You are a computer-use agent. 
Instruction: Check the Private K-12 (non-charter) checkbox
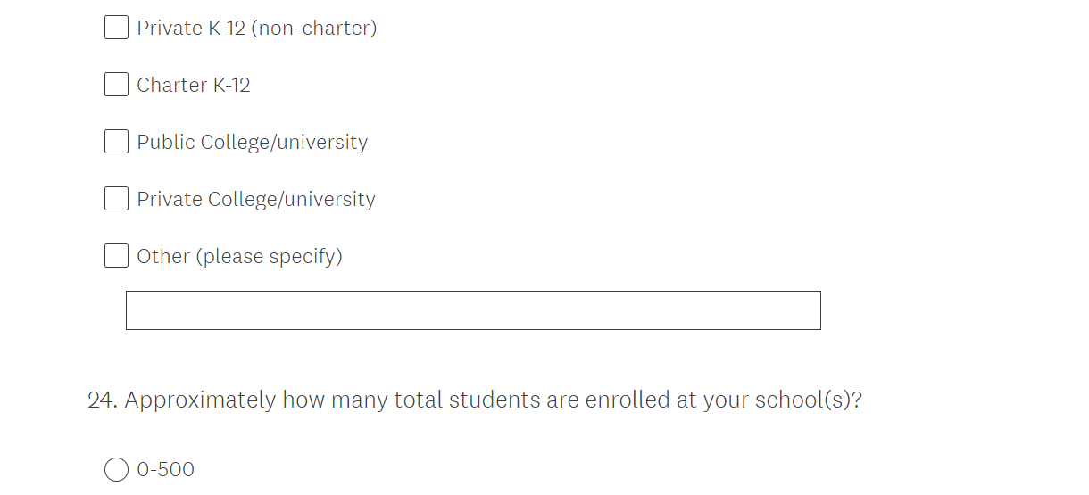(116, 28)
